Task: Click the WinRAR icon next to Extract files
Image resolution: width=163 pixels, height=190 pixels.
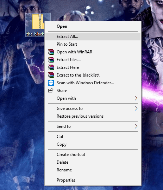Action: (51, 60)
